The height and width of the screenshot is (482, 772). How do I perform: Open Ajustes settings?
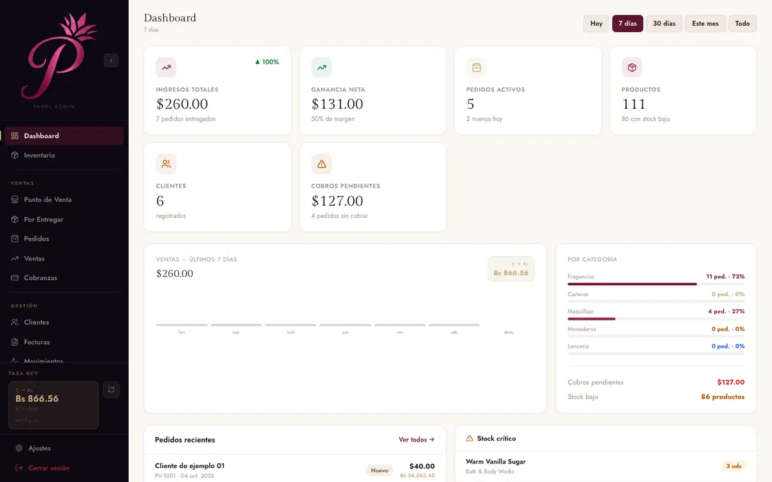pyautogui.click(x=64, y=448)
